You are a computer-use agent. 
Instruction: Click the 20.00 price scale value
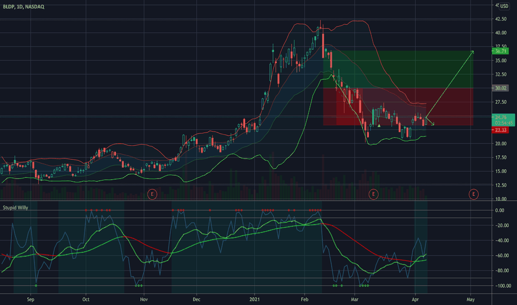[x=500, y=144]
